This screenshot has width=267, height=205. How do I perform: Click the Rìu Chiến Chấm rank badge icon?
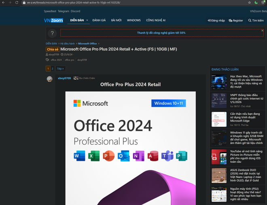click(76, 78)
